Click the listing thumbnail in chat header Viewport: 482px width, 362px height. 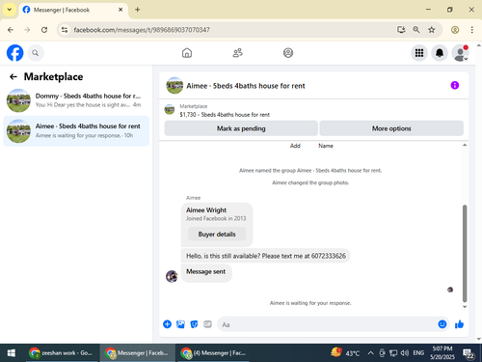point(174,85)
